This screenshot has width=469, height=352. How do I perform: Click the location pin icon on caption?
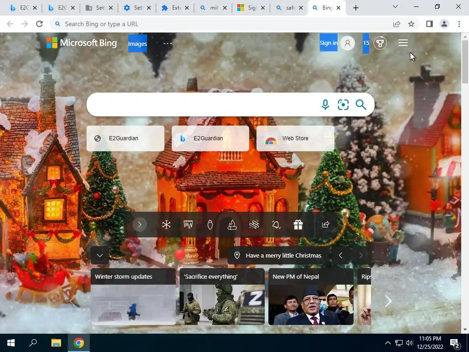[237, 255]
